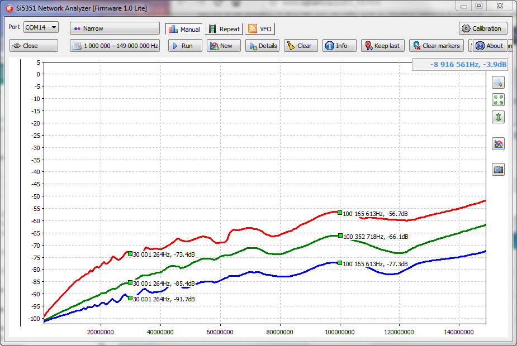Switch to Manual mode

(184, 29)
